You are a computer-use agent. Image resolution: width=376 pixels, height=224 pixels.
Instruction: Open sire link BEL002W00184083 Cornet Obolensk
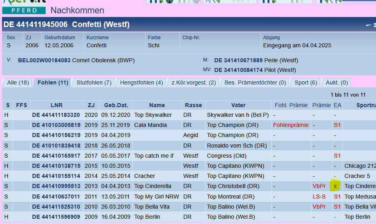(x=44, y=61)
